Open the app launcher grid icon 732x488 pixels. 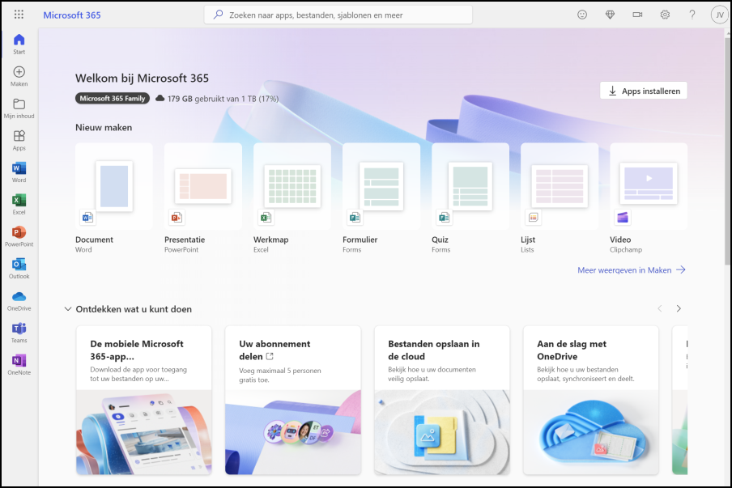(19, 15)
